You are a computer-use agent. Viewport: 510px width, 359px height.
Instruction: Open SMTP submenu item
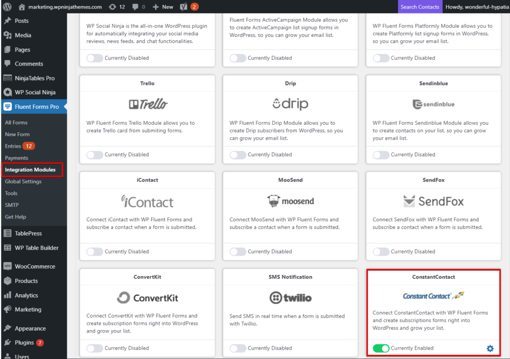pyautogui.click(x=12, y=205)
